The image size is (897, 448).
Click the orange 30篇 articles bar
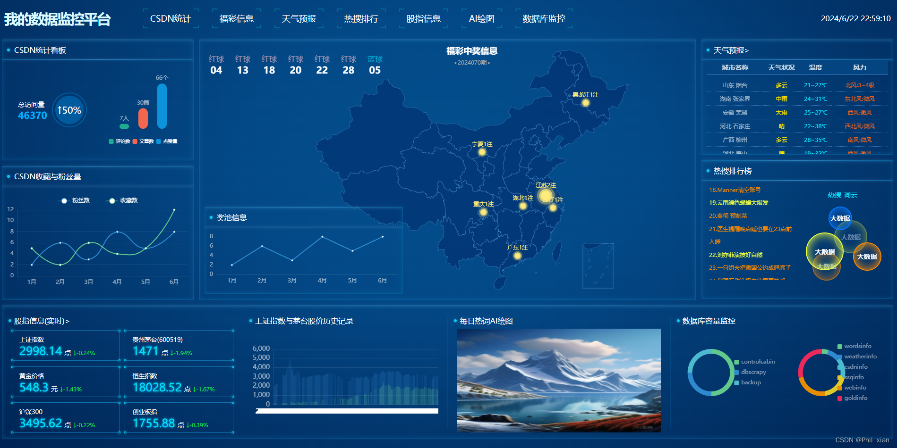tap(143, 118)
